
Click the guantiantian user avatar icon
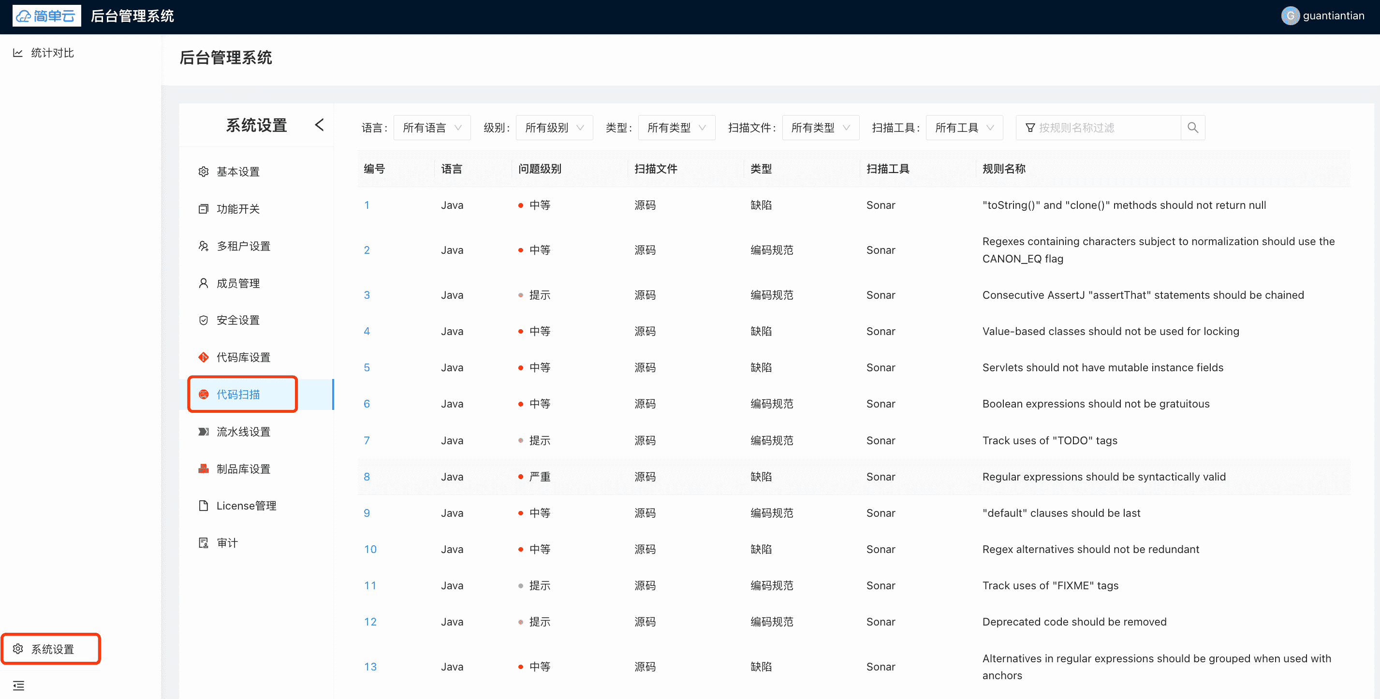point(1290,16)
